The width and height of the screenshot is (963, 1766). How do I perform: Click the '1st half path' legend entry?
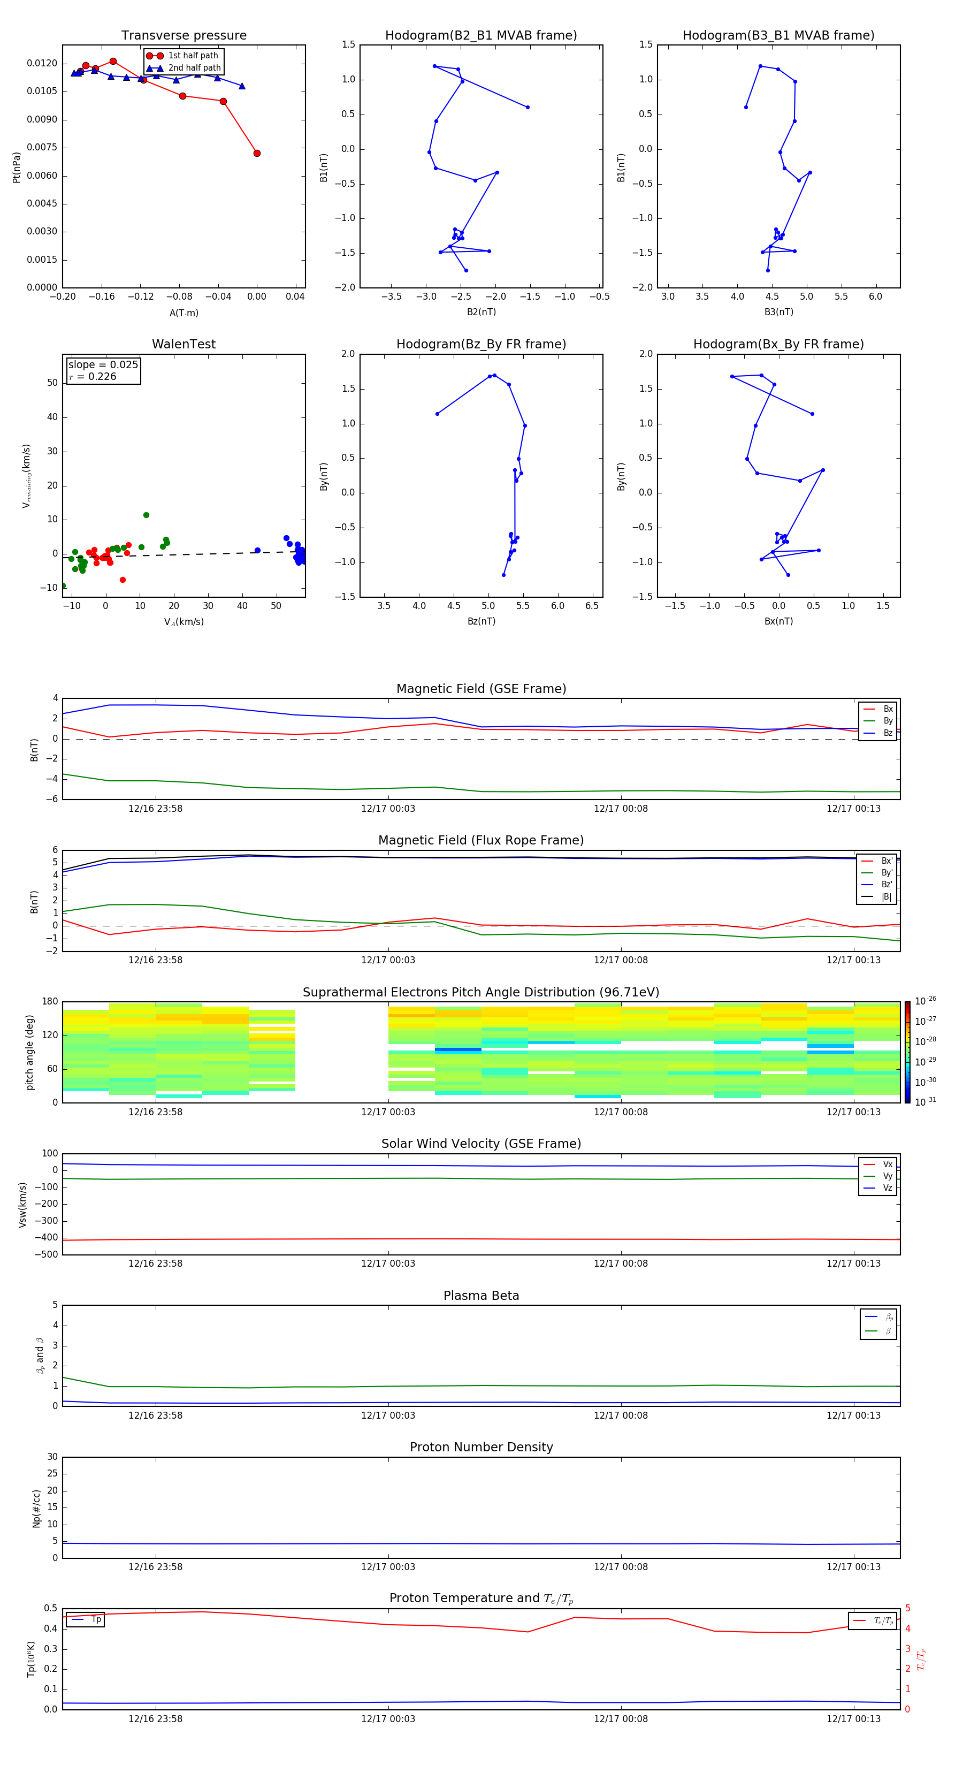pos(182,56)
